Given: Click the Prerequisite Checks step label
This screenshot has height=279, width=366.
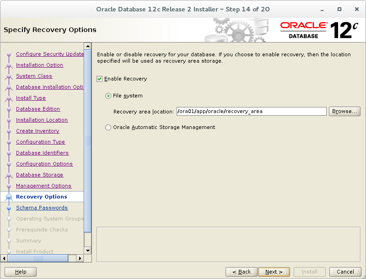Looking at the screenshot, I should (x=42, y=230).
